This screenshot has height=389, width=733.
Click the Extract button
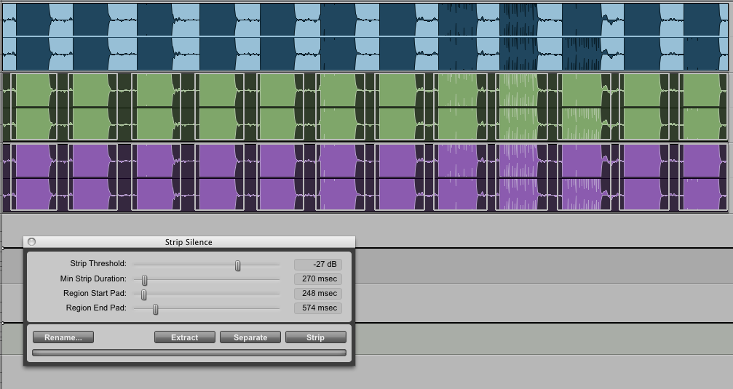185,337
